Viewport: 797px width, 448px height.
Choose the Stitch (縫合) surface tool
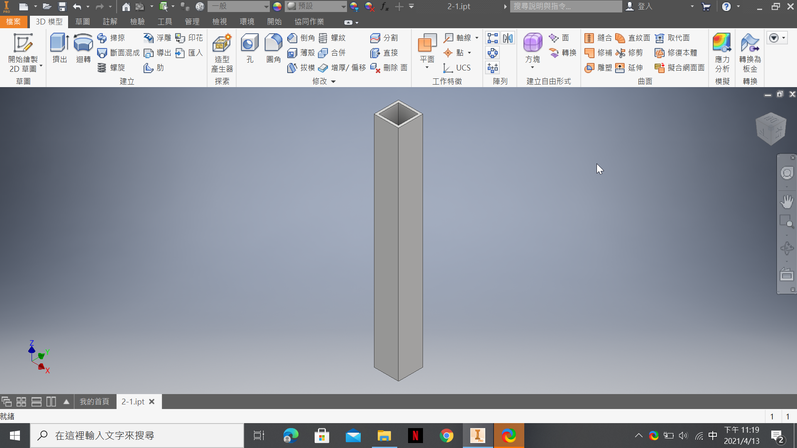coord(598,38)
